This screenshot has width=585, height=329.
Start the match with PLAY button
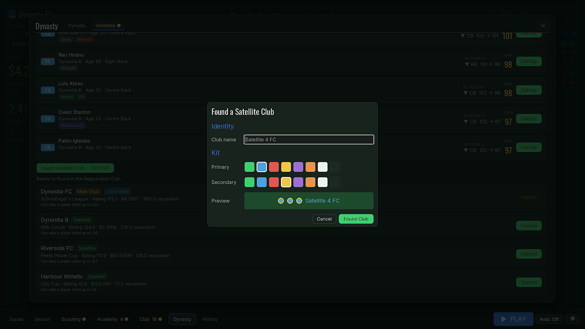pyautogui.click(x=513, y=319)
